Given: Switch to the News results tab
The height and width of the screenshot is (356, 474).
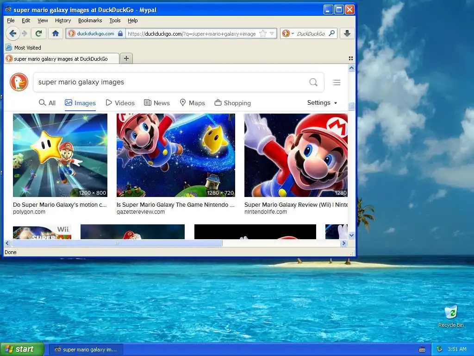Looking at the screenshot, I should point(156,103).
